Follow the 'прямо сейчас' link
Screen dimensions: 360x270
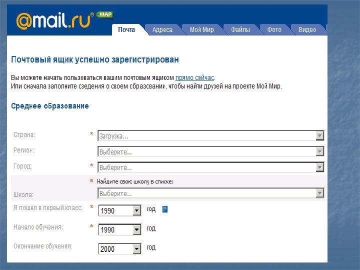coord(194,77)
